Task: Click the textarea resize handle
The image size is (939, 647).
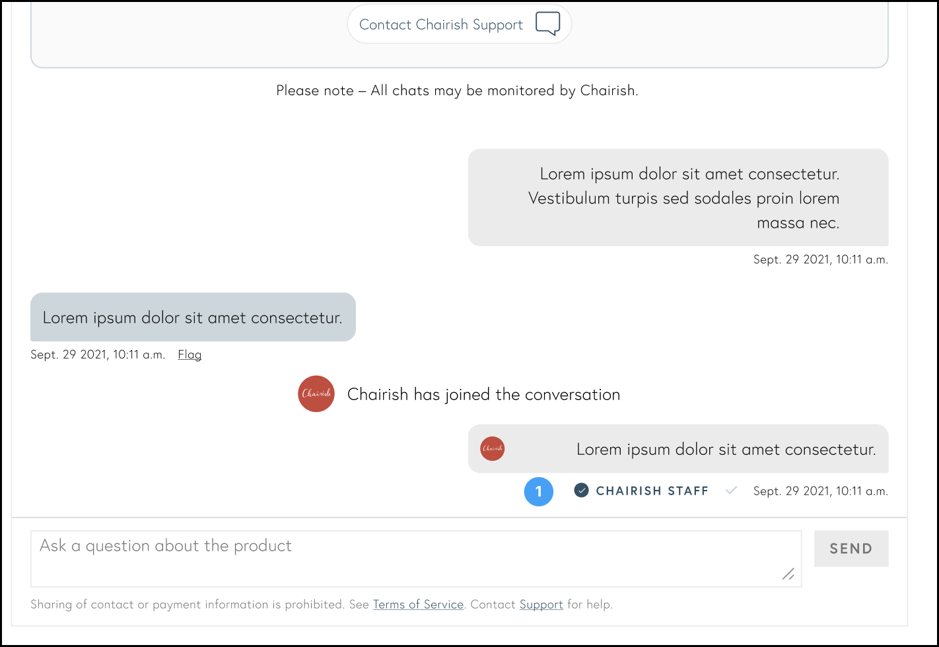Action: (x=788, y=574)
